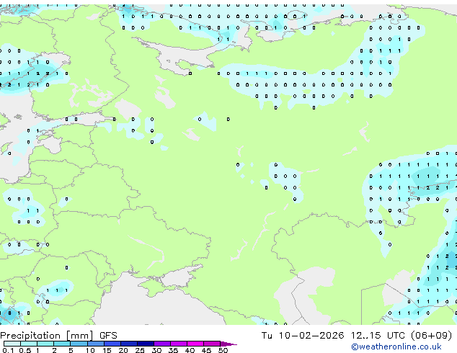Click the 0.1–0.5 mm legend swatch
457x353 pixels.
pyautogui.click(x=12, y=344)
